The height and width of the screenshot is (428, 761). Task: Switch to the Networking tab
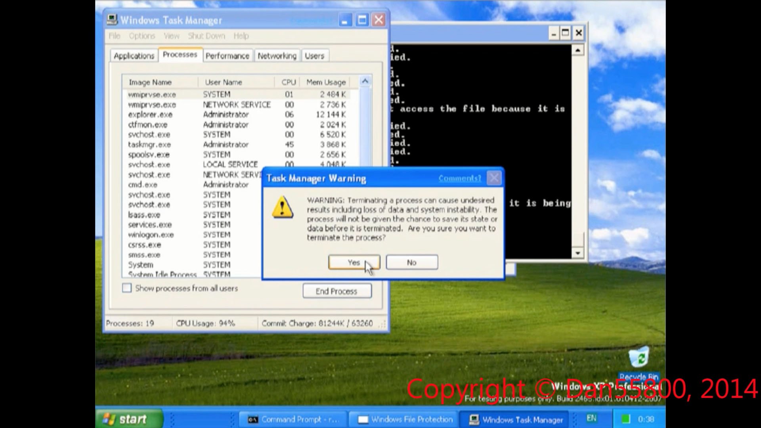tap(277, 55)
